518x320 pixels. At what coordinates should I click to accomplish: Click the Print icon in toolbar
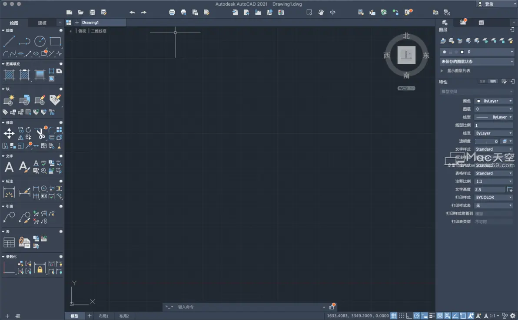coord(172,12)
